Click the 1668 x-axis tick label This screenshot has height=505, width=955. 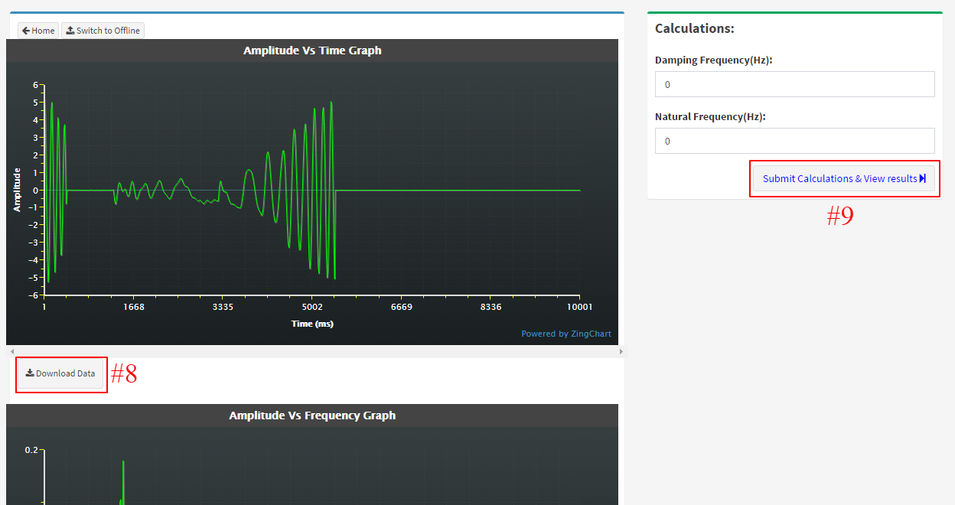(133, 307)
